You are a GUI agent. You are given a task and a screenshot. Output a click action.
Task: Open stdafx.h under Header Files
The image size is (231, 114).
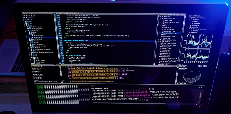(x=196, y=22)
